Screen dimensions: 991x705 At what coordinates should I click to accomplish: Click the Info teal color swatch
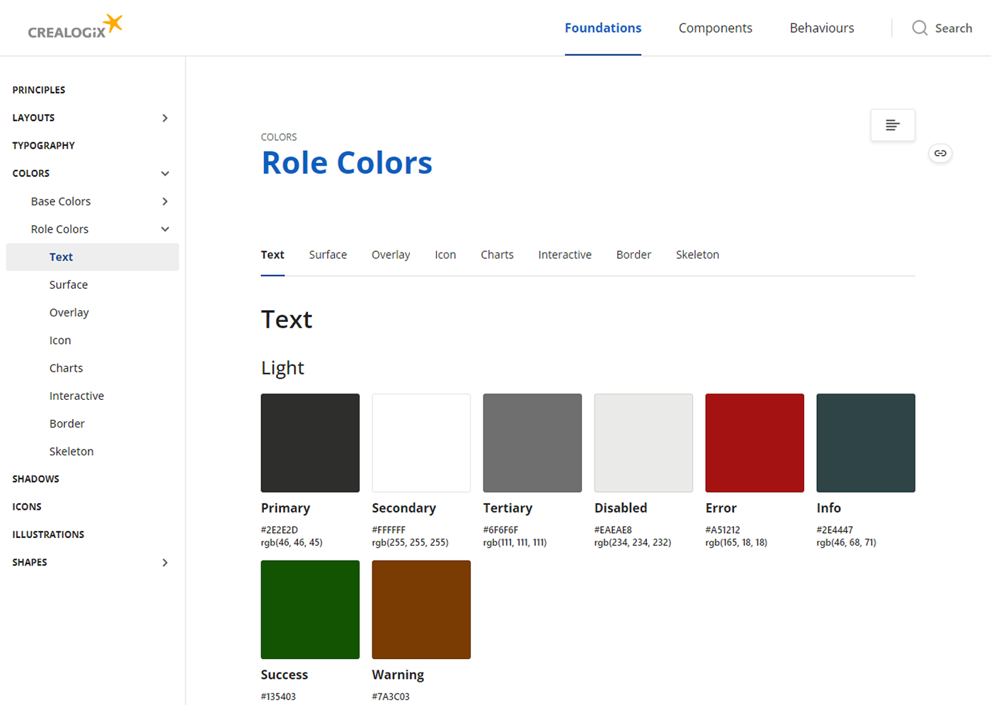click(x=866, y=443)
